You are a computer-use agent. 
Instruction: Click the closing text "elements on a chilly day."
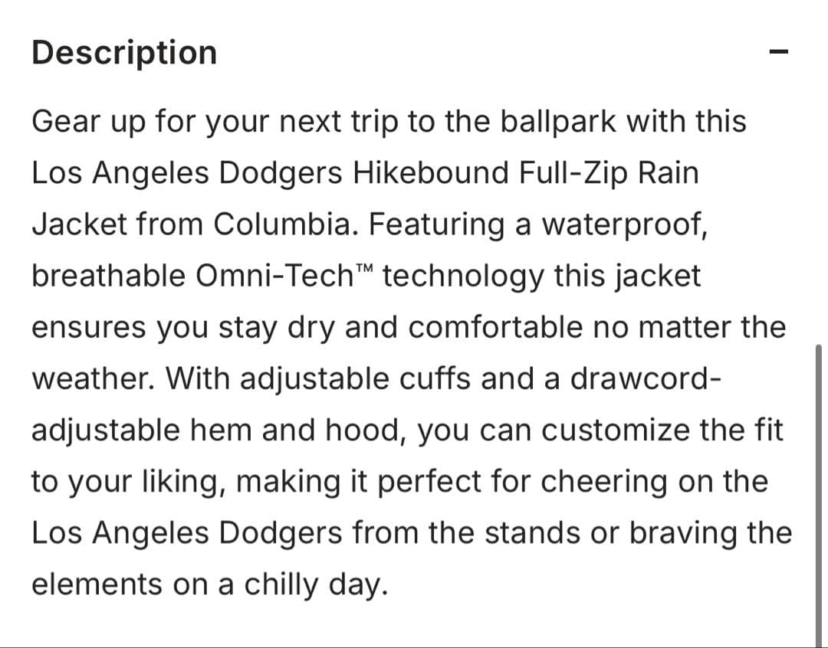coord(209,584)
